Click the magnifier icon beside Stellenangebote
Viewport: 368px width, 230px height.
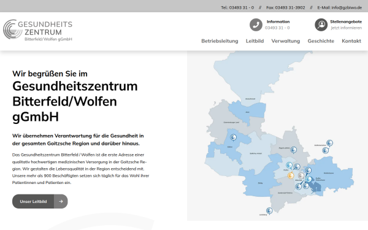321,25
